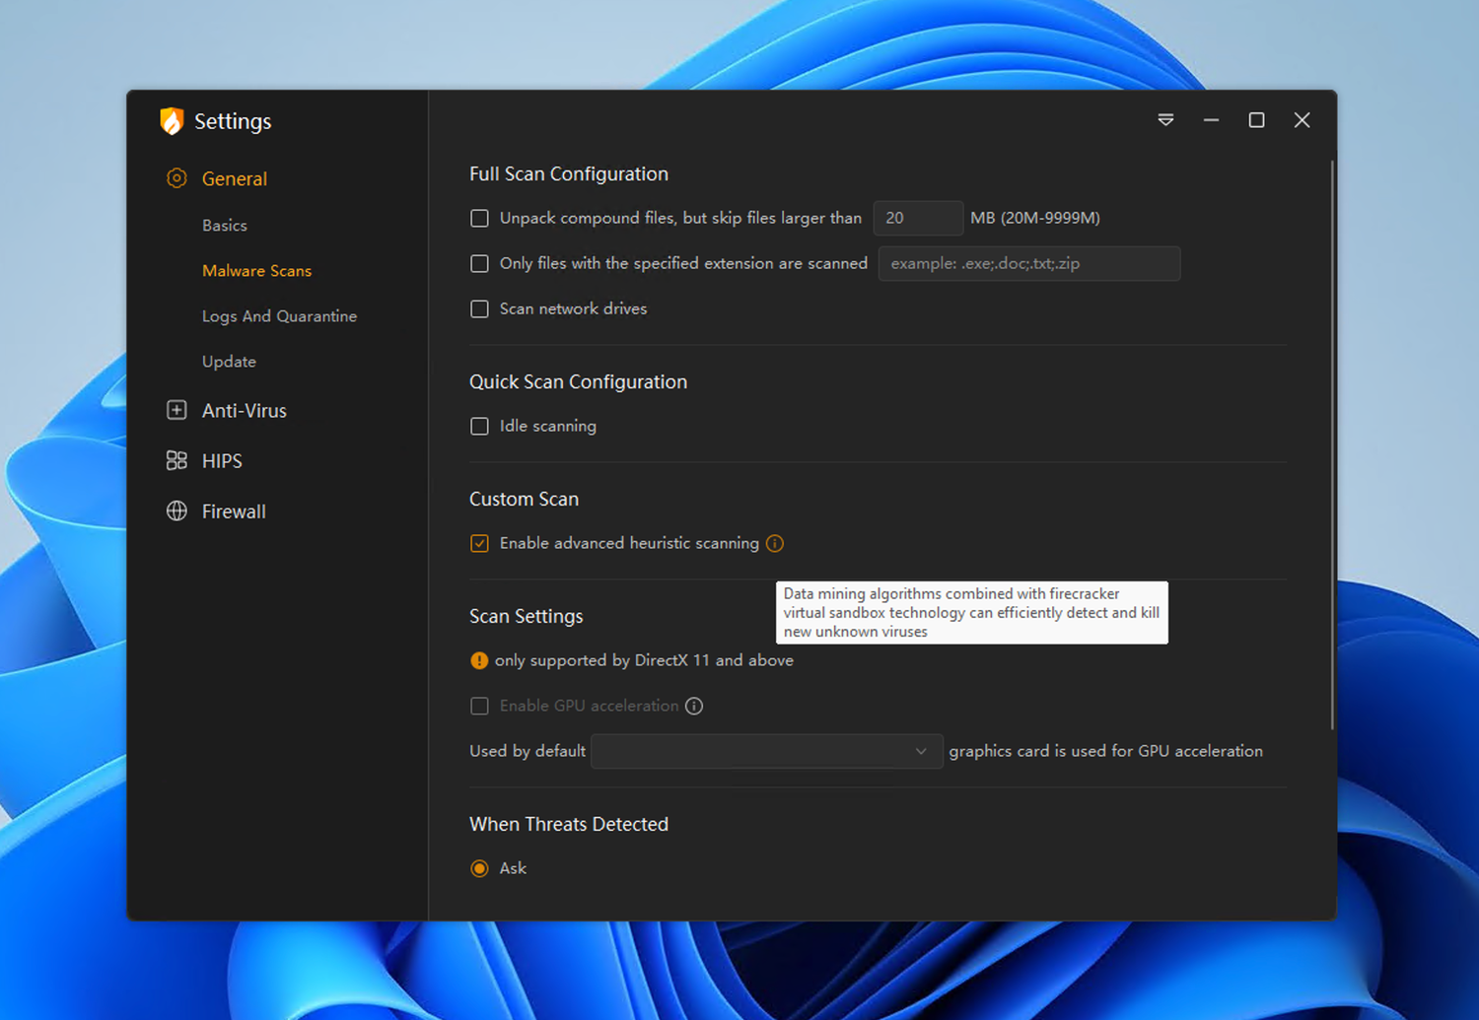Click the HIPS grid icon
Viewport: 1479px width, 1020px height.
coord(176,460)
